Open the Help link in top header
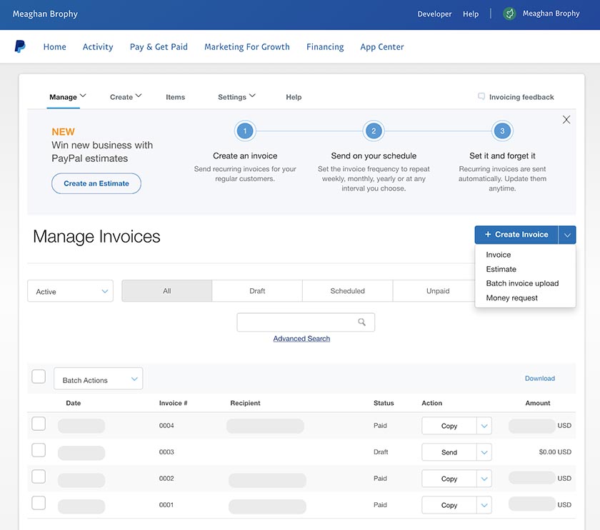The image size is (600, 530). (x=471, y=14)
